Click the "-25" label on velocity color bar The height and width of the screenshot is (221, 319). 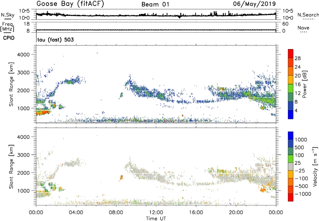pyautogui.click(x=300, y=171)
